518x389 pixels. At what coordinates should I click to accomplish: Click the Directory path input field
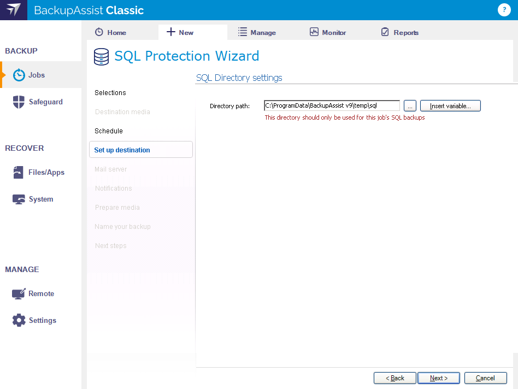332,105
